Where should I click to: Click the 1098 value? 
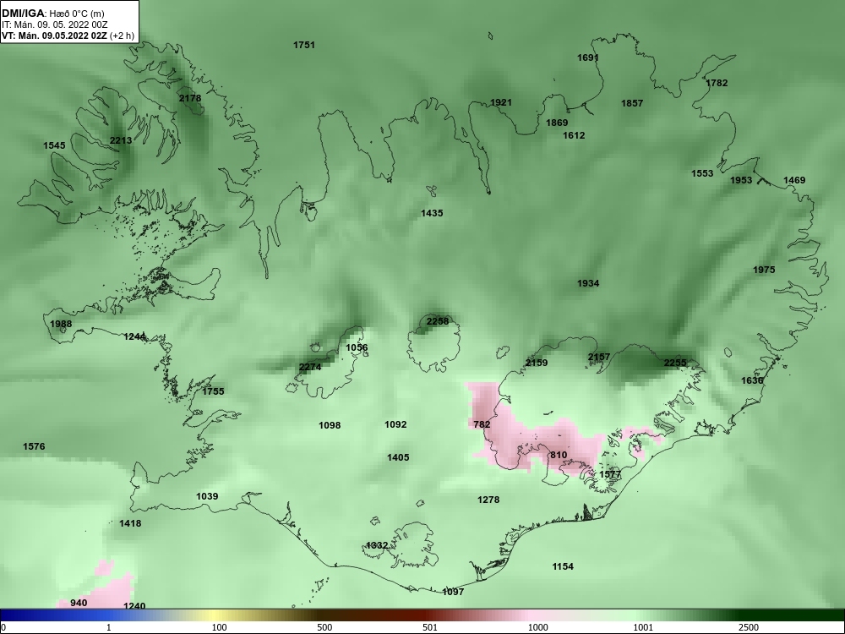pyautogui.click(x=330, y=425)
